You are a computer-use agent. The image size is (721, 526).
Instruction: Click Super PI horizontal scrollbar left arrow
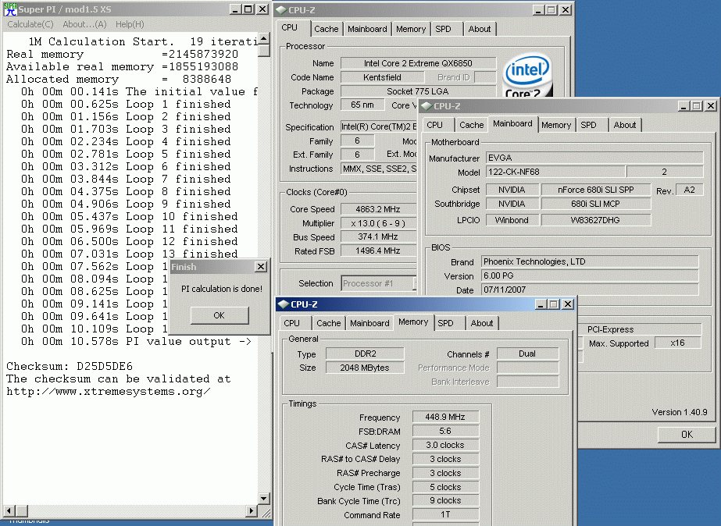pos(9,510)
